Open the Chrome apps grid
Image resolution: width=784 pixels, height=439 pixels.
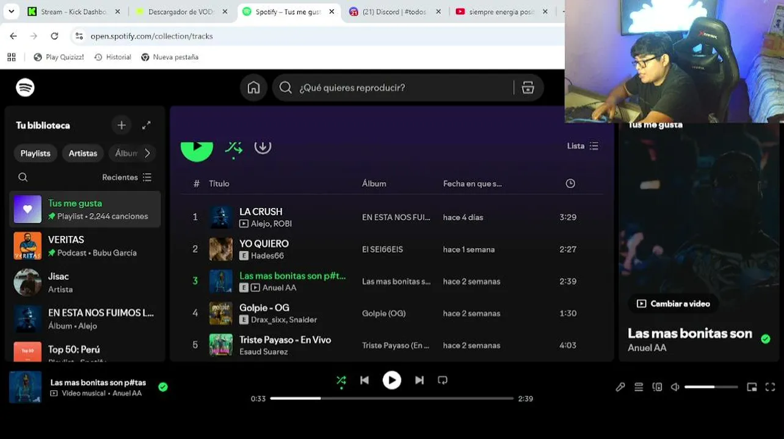point(12,57)
